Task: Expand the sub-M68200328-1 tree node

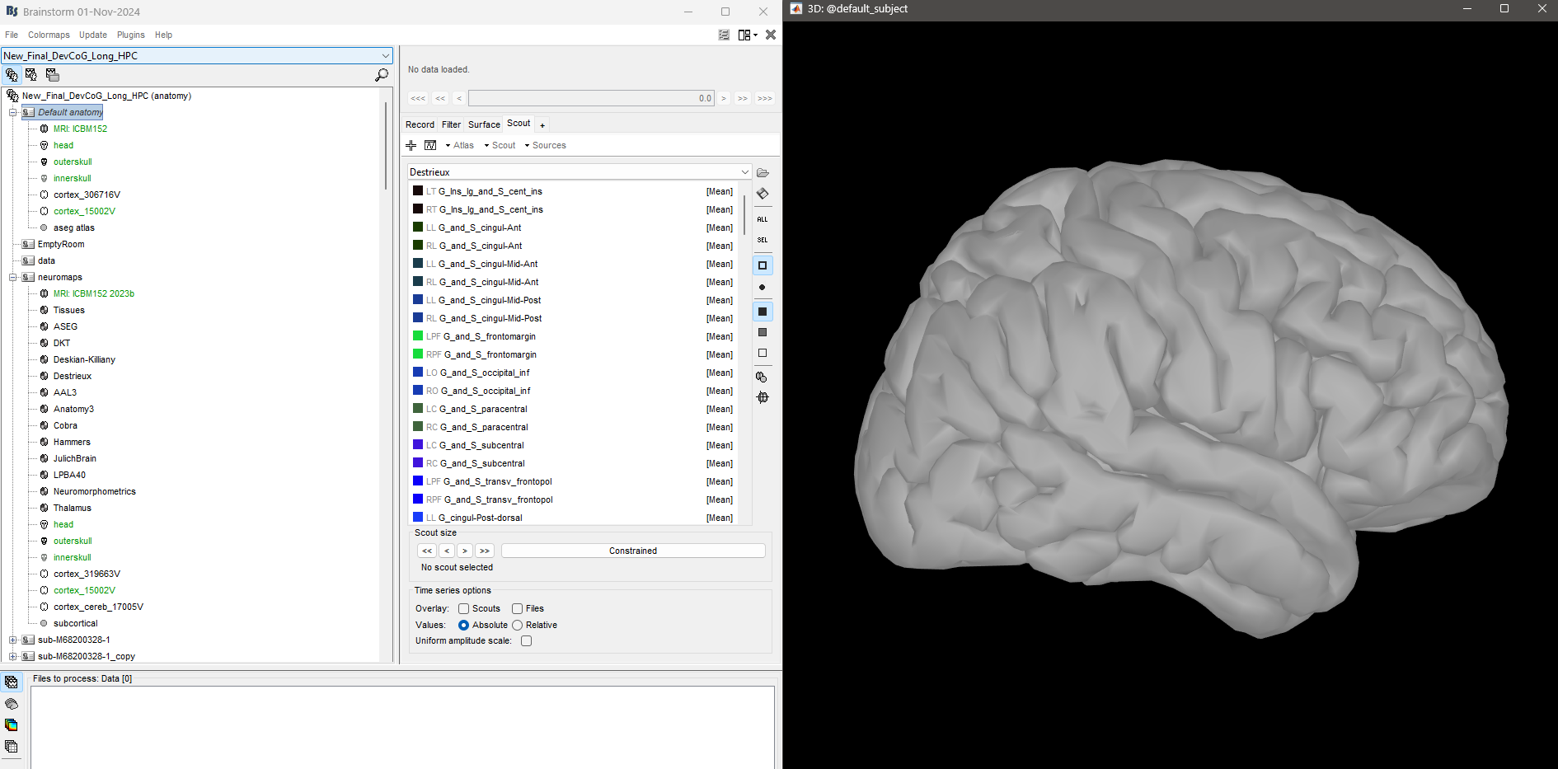Action: coord(12,640)
